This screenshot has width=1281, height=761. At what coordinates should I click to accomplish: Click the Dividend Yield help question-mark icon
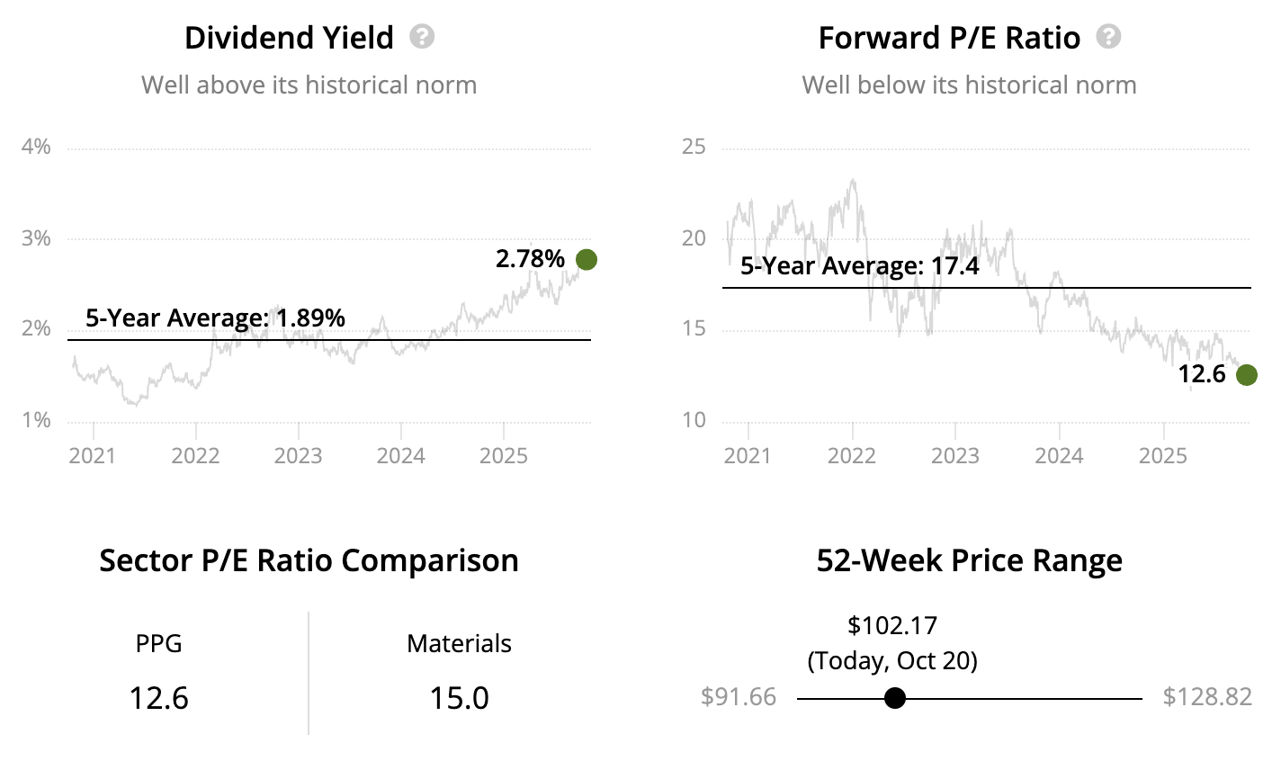pos(422,37)
